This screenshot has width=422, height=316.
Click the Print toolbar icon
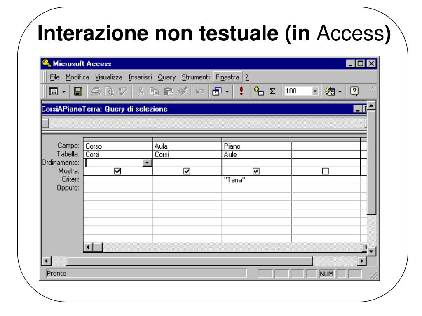(96, 92)
